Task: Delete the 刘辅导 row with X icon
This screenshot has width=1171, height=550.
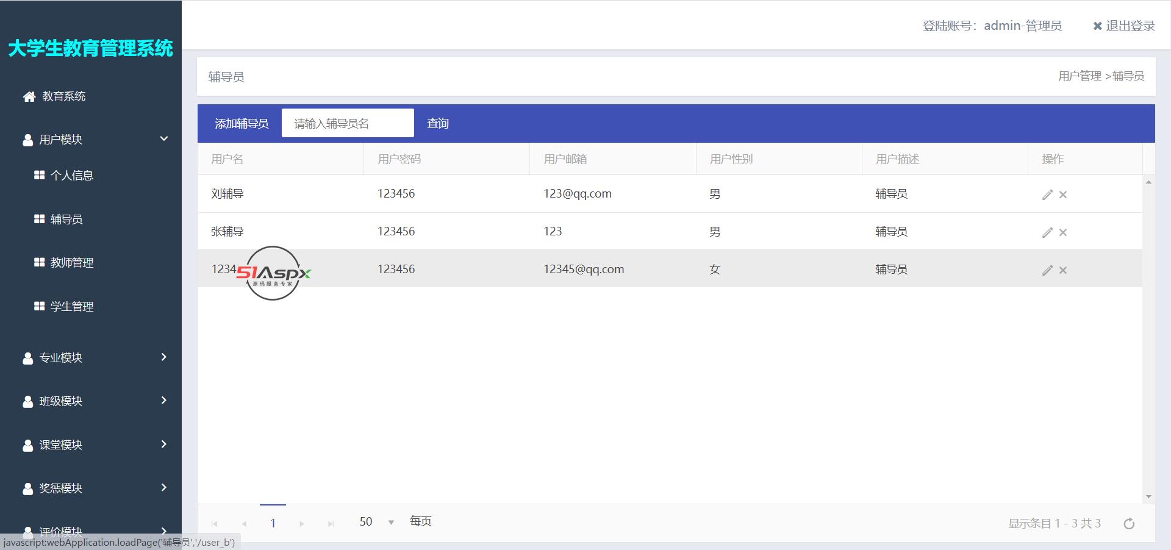Action: click(x=1063, y=195)
